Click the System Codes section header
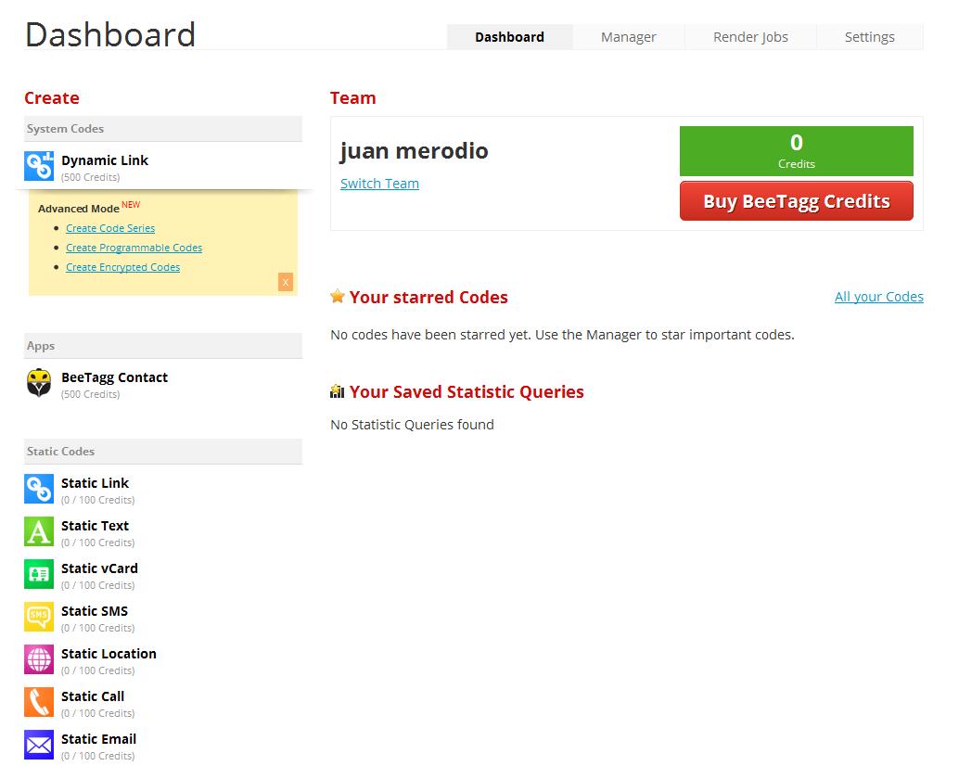 (163, 129)
